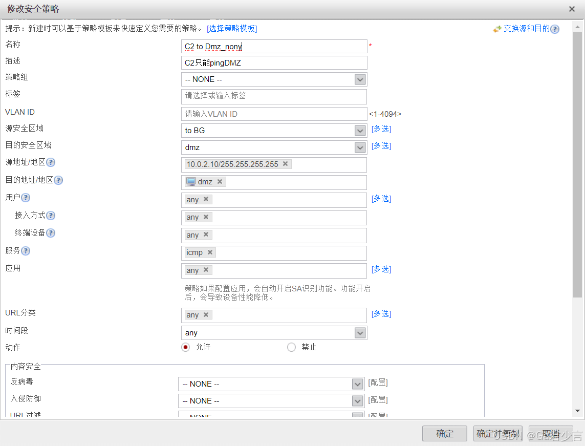Screen dimensions: 585x446
Task: Click the dmz computer icon in destination address
Action: [x=191, y=181]
